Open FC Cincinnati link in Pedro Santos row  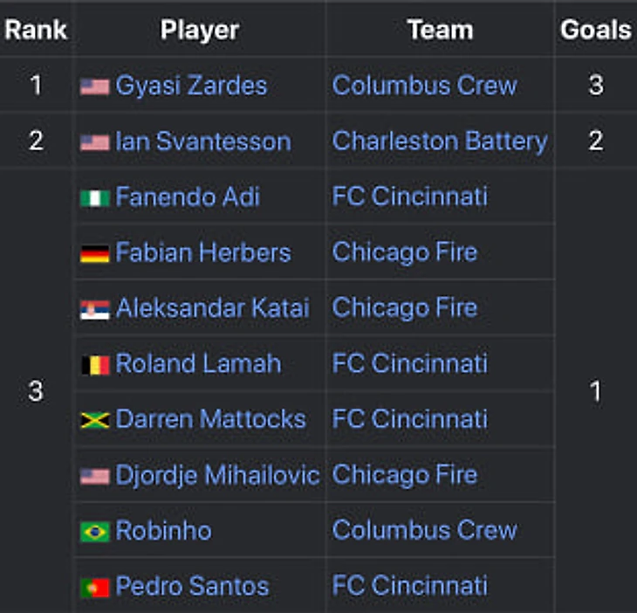pos(409,586)
